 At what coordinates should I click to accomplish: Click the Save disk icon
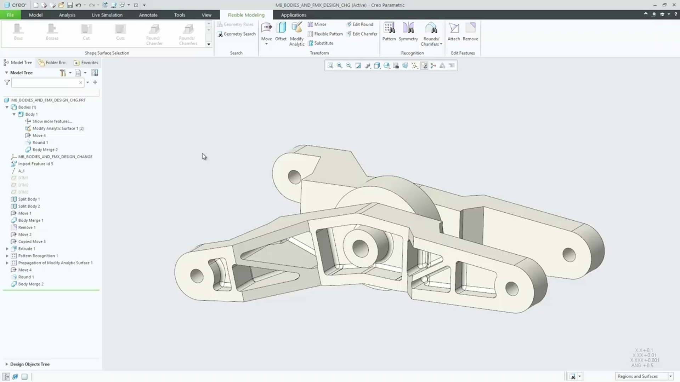point(70,5)
